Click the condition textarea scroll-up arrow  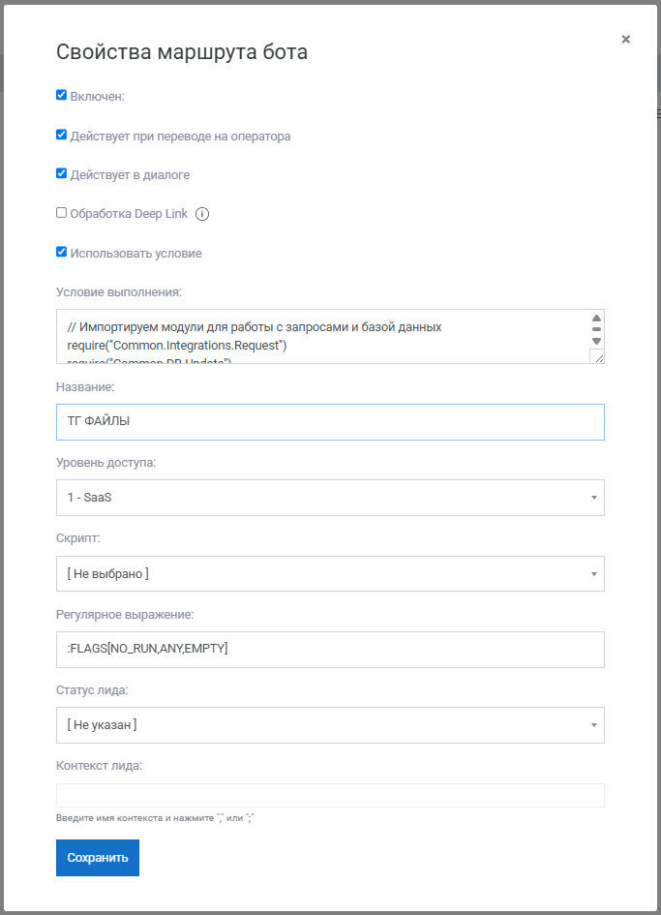596,318
